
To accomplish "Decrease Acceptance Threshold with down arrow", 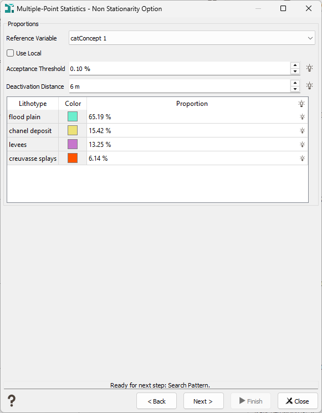I will pos(295,72).
